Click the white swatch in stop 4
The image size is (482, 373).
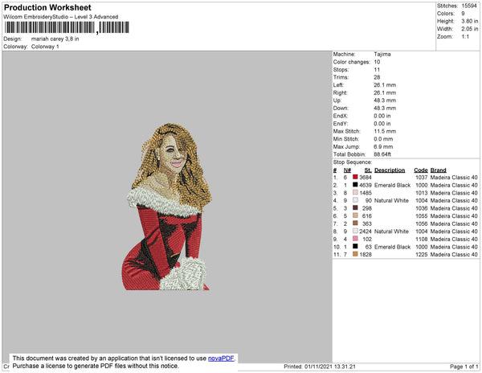pos(355,200)
